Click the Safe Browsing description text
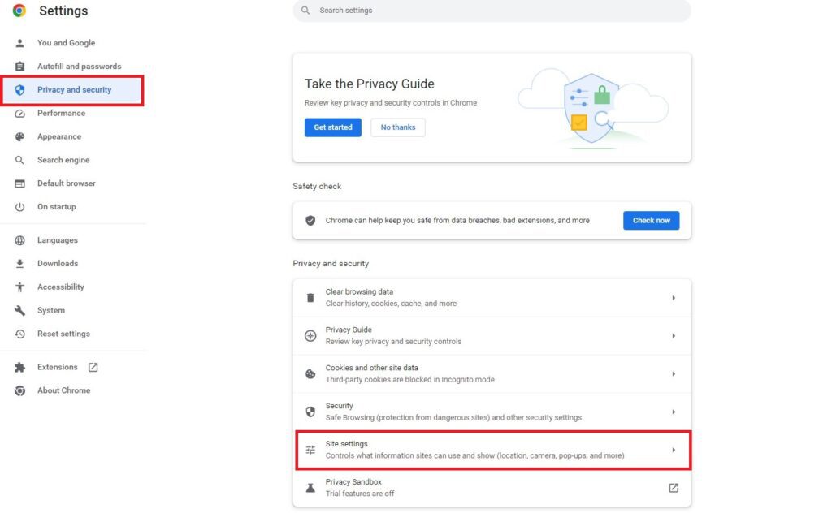The image size is (832, 526). click(453, 418)
